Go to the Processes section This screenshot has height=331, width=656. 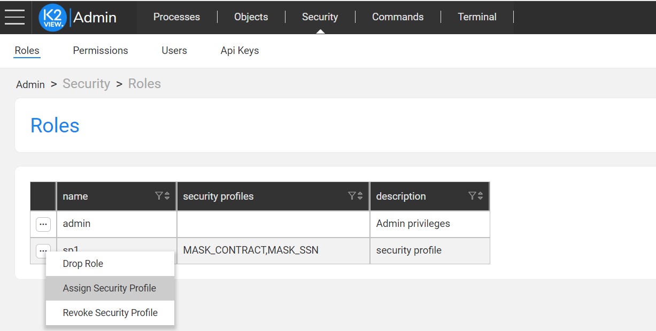(176, 17)
